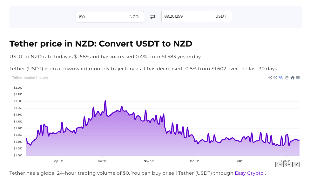Click the Dec '22 x-axis label
The width and height of the screenshot is (310, 182).
[x=194, y=161]
